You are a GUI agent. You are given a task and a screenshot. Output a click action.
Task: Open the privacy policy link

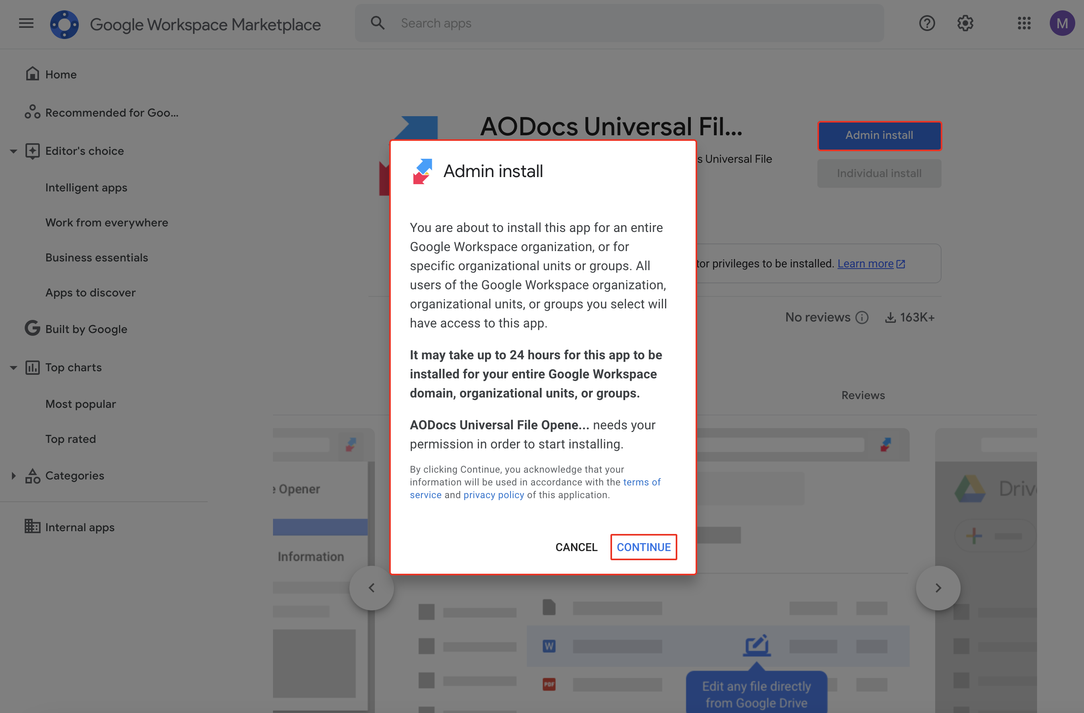tap(494, 495)
